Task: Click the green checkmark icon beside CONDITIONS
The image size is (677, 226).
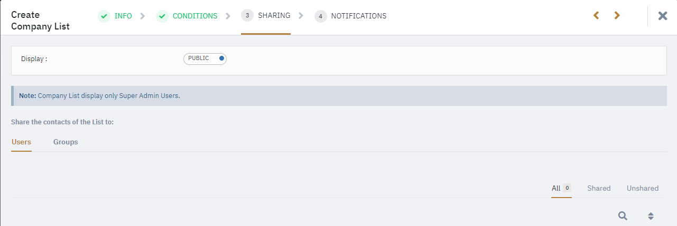Action: (x=162, y=16)
